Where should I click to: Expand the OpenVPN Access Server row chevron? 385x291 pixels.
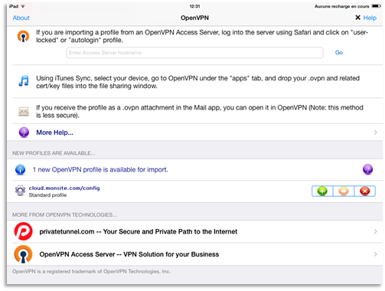(x=375, y=254)
